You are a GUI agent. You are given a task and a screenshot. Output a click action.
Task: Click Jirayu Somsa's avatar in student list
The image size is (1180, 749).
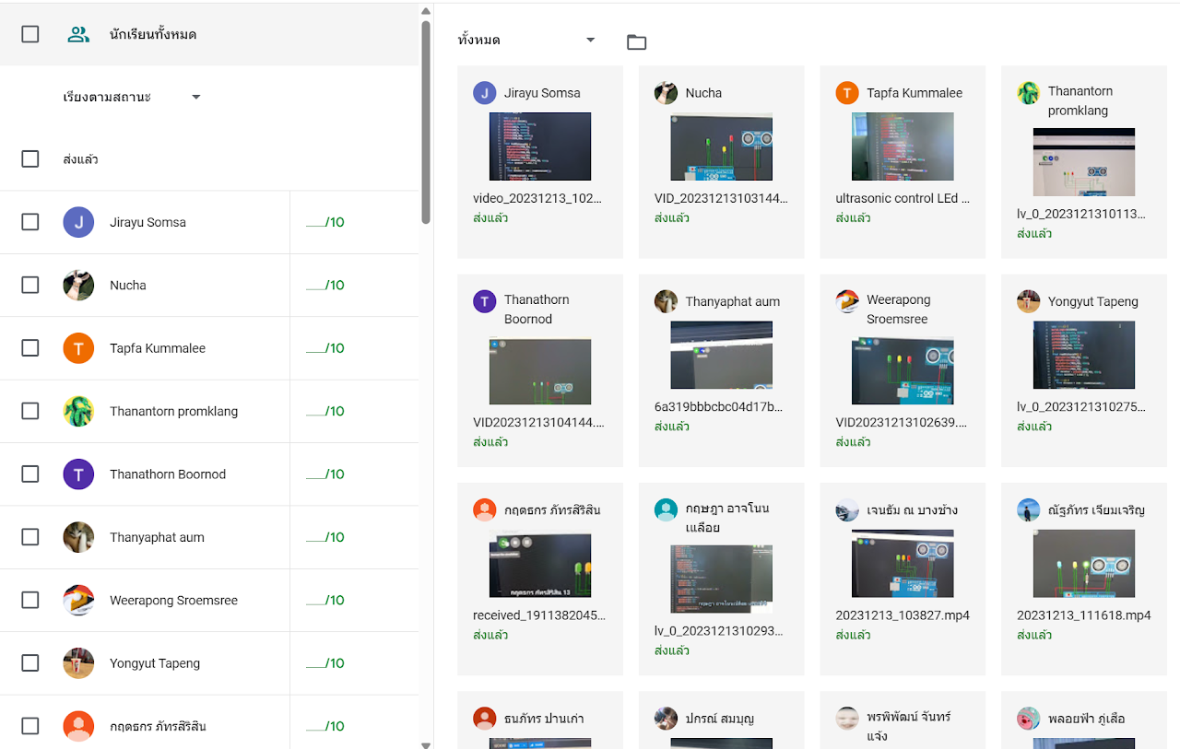[78, 222]
